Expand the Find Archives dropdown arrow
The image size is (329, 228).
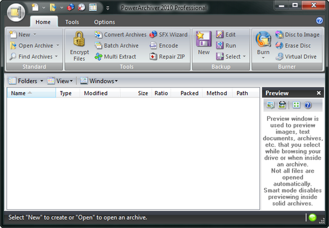pyautogui.click(x=56, y=56)
